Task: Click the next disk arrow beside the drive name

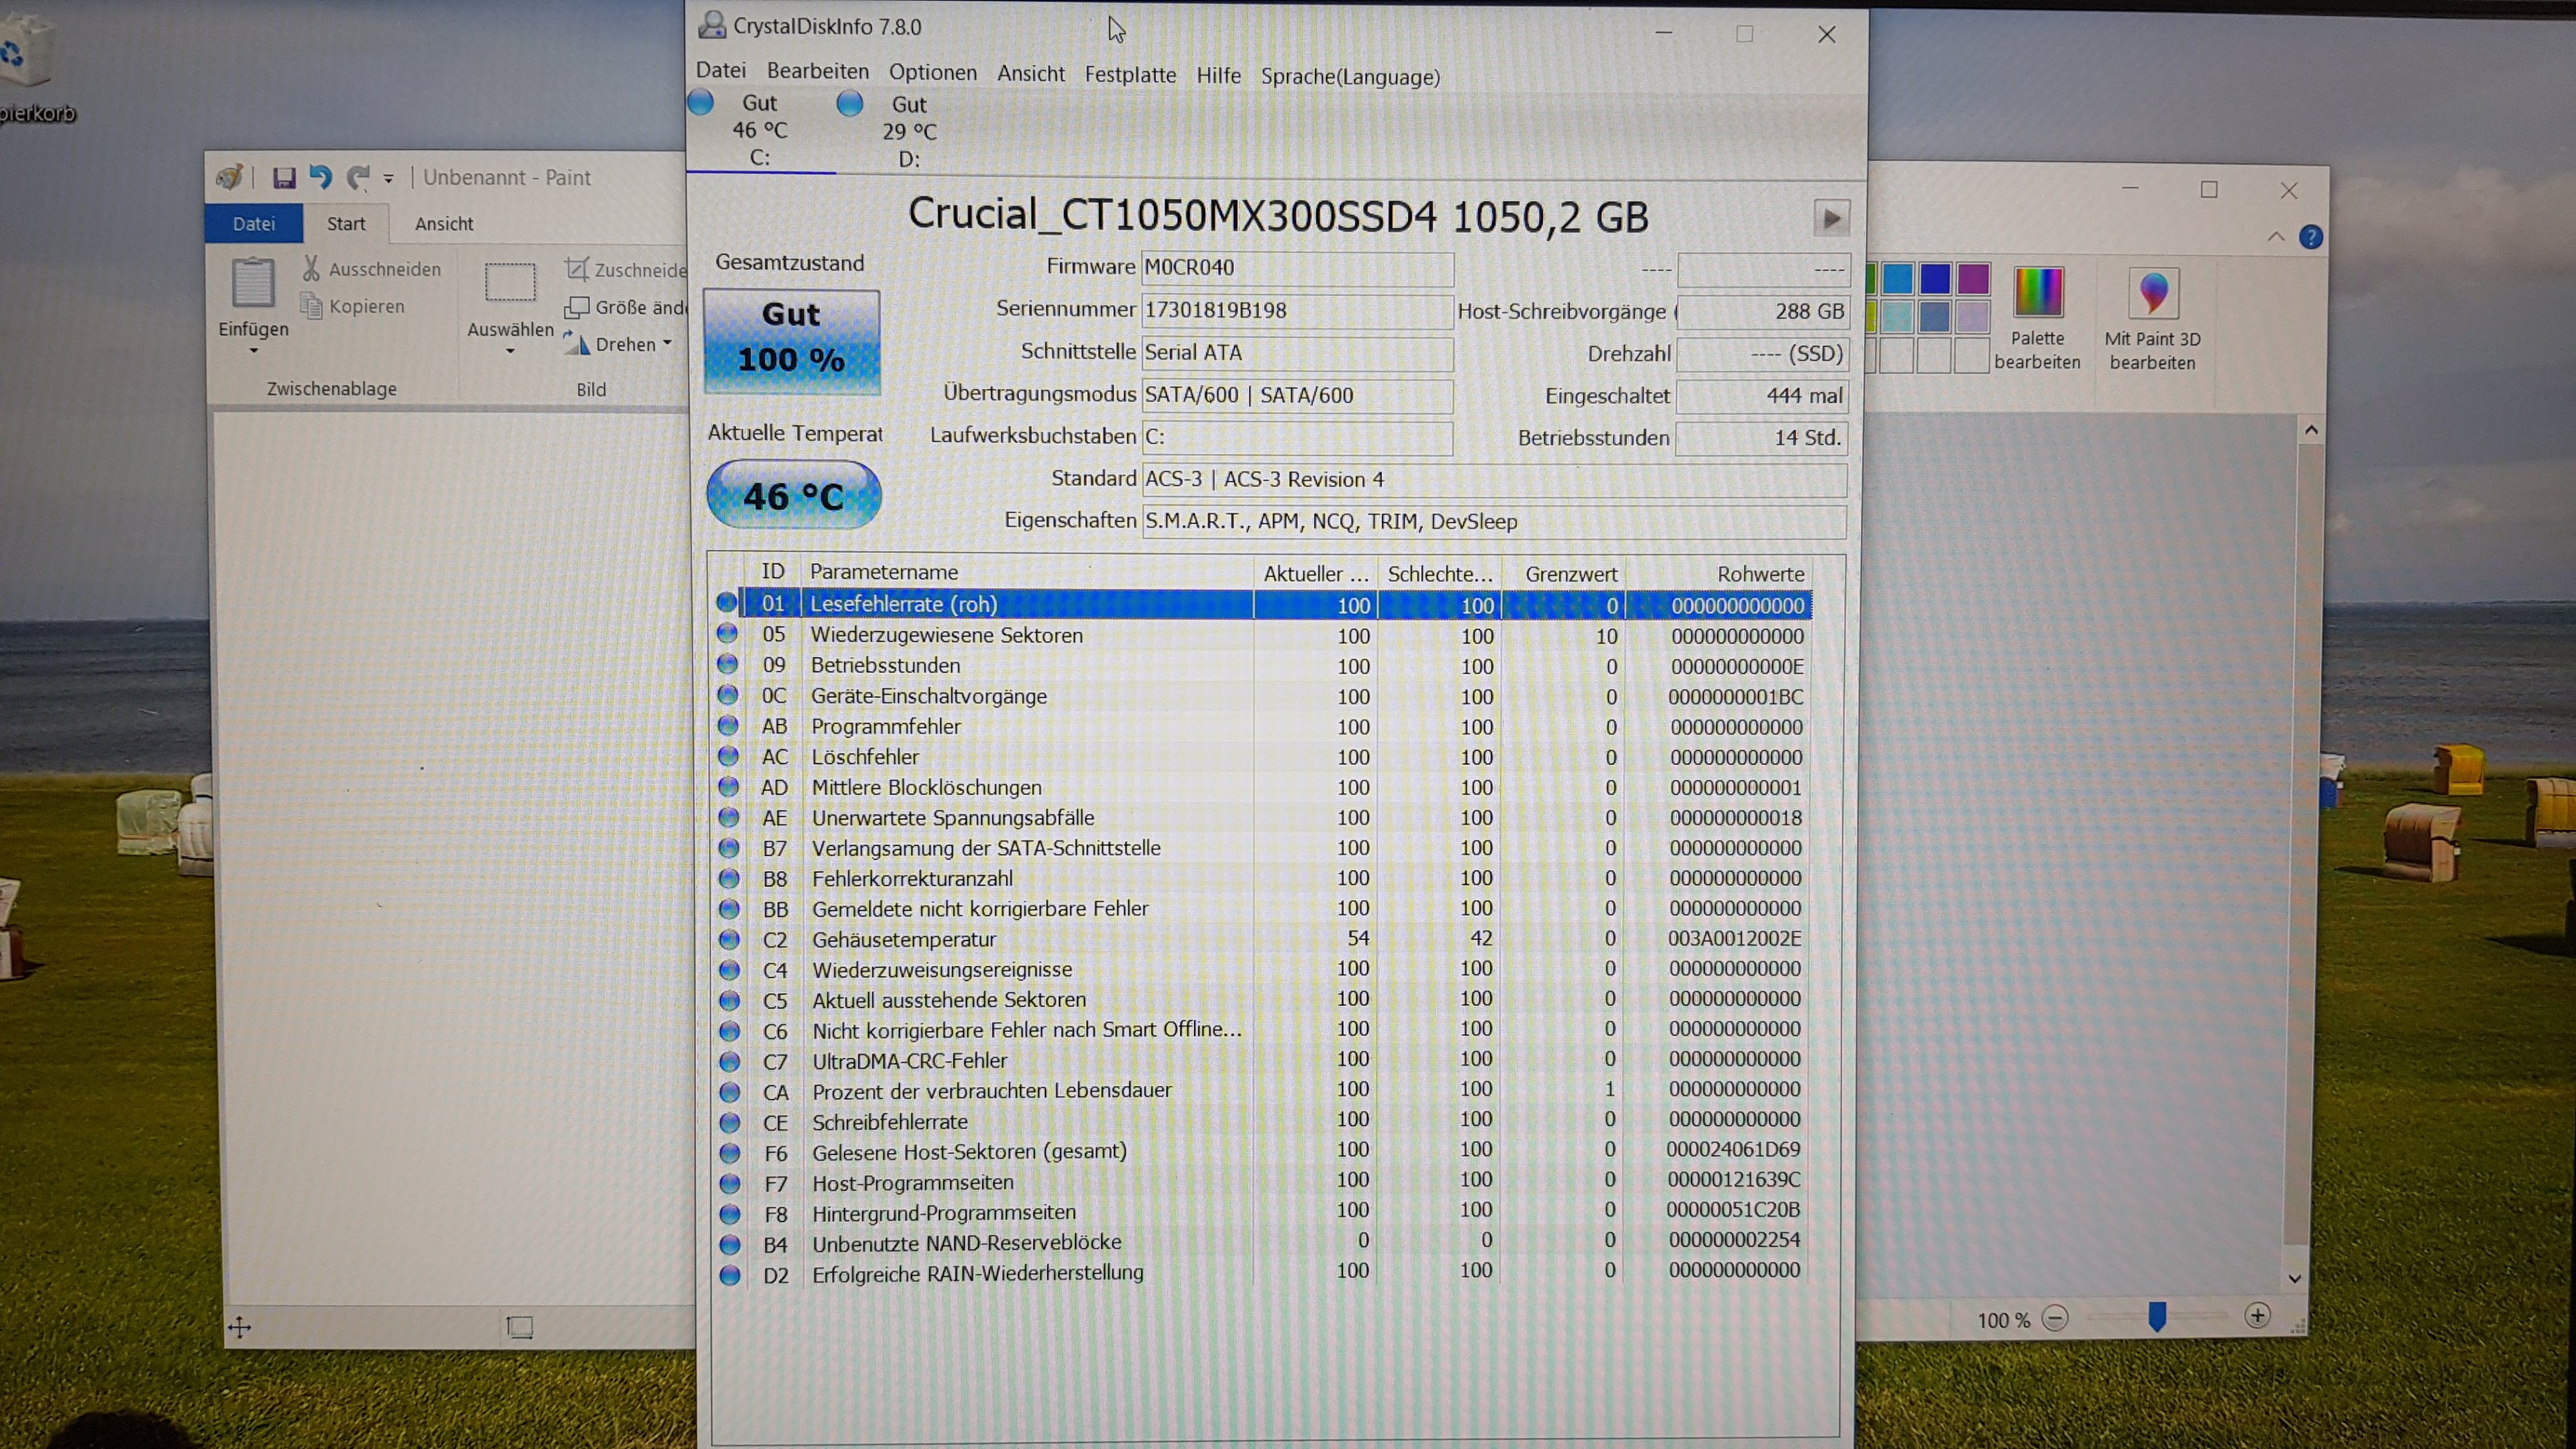Action: [1831, 218]
